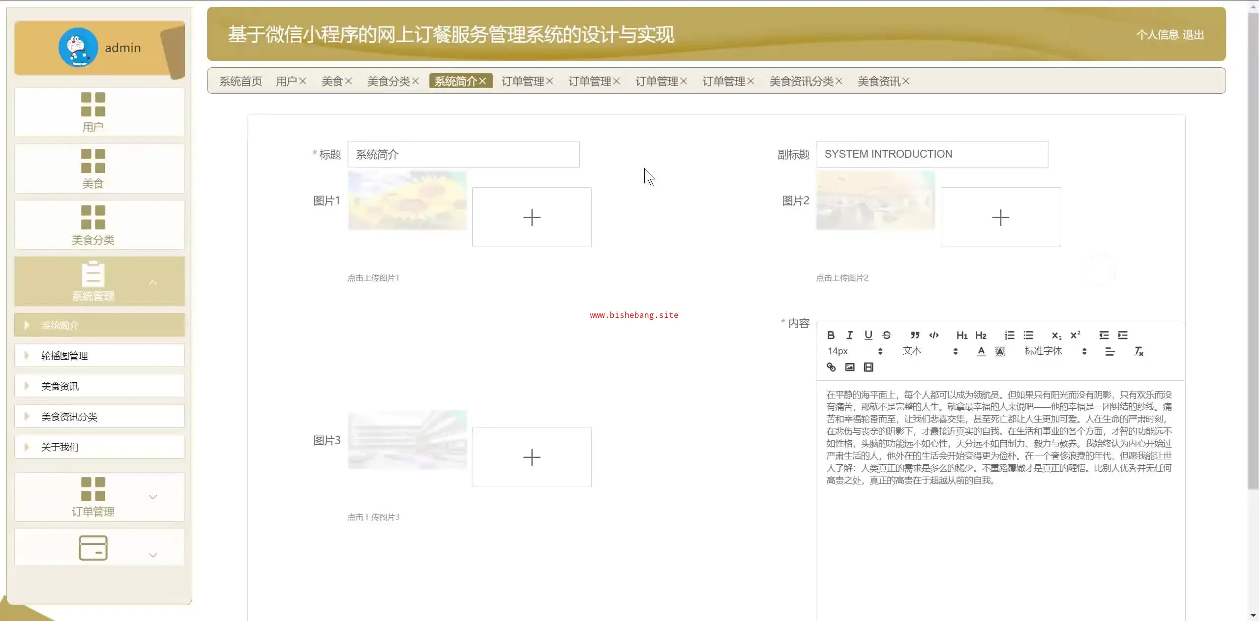
Task: Insert a hyperlink in the editor
Action: pos(831,367)
